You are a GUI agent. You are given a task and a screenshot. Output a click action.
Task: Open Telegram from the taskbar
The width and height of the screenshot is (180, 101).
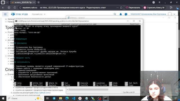coord(54,98)
